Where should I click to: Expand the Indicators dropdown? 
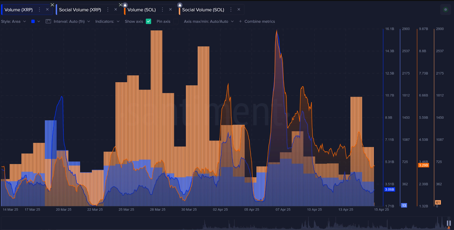coord(107,22)
